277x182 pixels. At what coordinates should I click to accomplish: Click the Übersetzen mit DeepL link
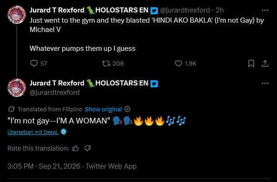(33, 132)
